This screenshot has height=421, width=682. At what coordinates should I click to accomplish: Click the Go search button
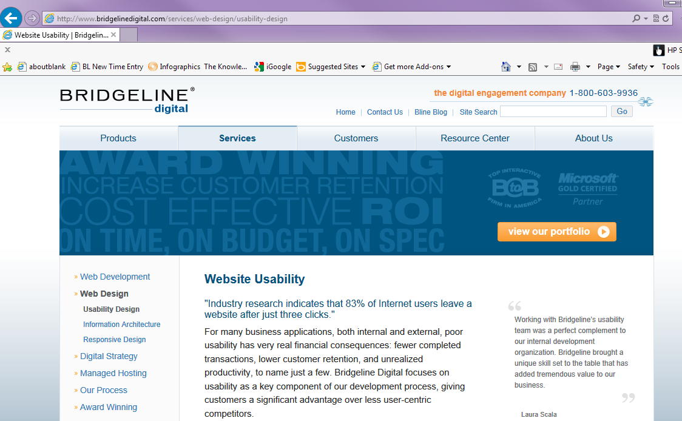[622, 112]
